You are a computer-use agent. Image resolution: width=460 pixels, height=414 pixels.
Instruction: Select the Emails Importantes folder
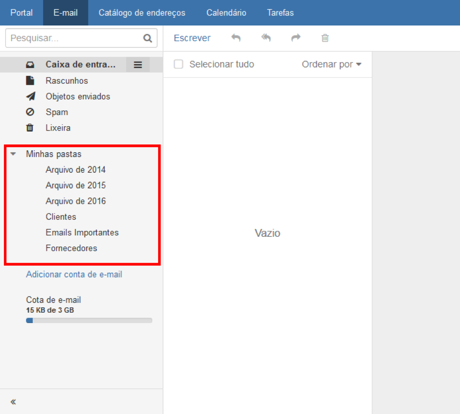tap(82, 232)
